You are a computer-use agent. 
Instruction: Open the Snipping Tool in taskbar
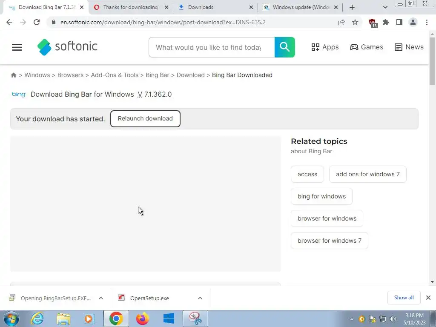tap(195, 318)
